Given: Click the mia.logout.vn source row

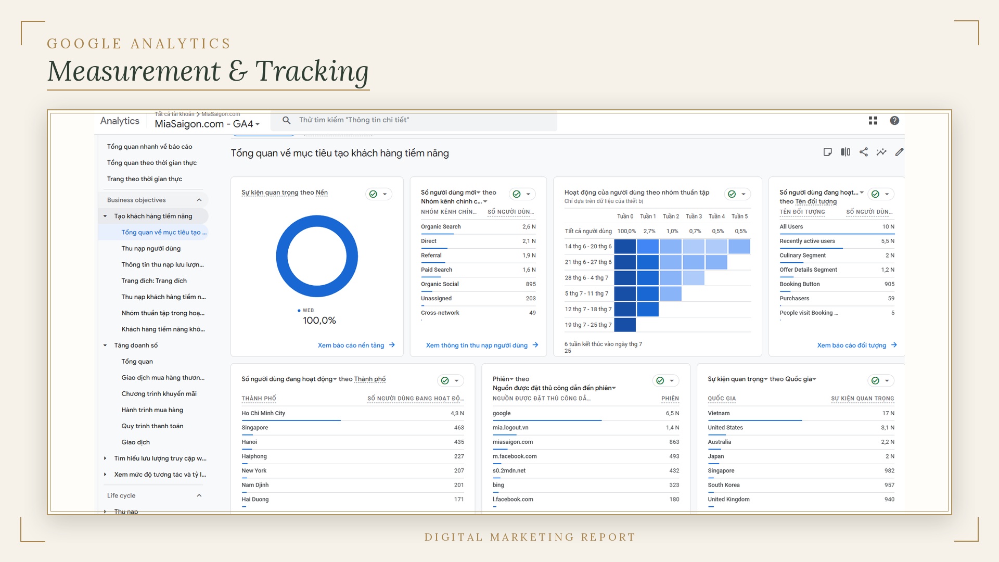Looking at the screenshot, I should pos(586,428).
